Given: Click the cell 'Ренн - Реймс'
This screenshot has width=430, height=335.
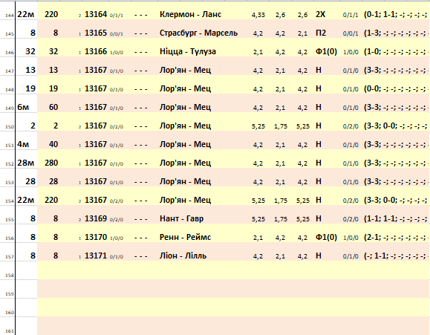Looking at the screenshot, I should [x=185, y=238].
